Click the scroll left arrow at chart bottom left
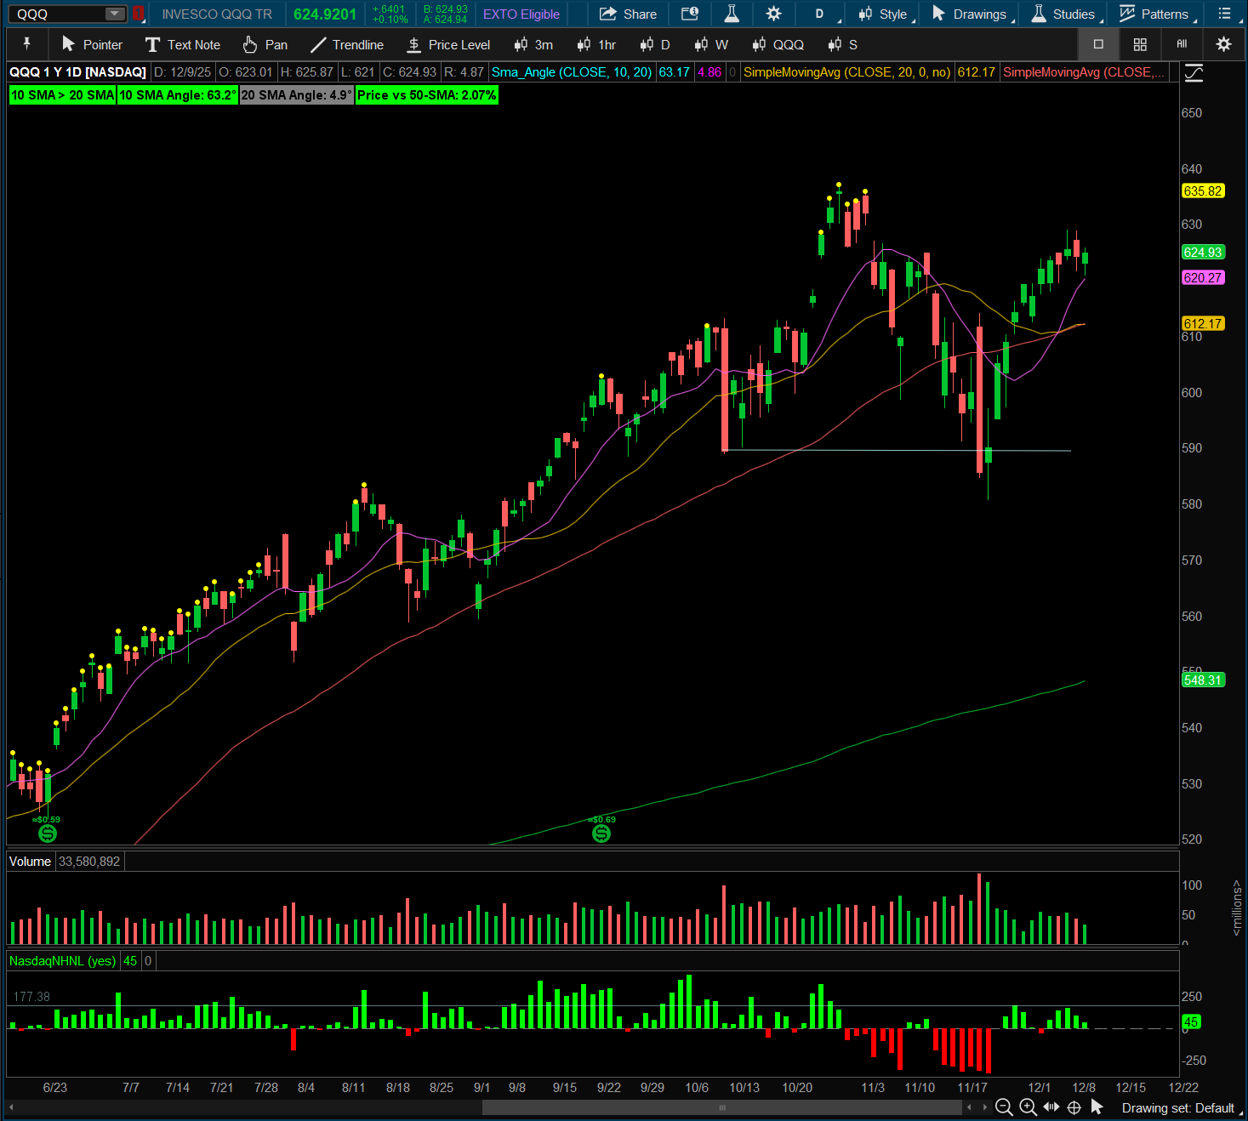This screenshot has width=1248, height=1121. pyautogui.click(x=12, y=1107)
